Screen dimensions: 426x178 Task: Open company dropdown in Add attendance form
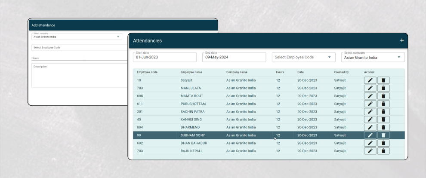[x=77, y=36]
